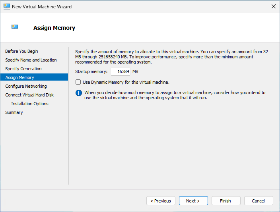Viewport: 280px width, 212px height.
Task: Click Finish to complete the wizard
Action: (x=226, y=201)
